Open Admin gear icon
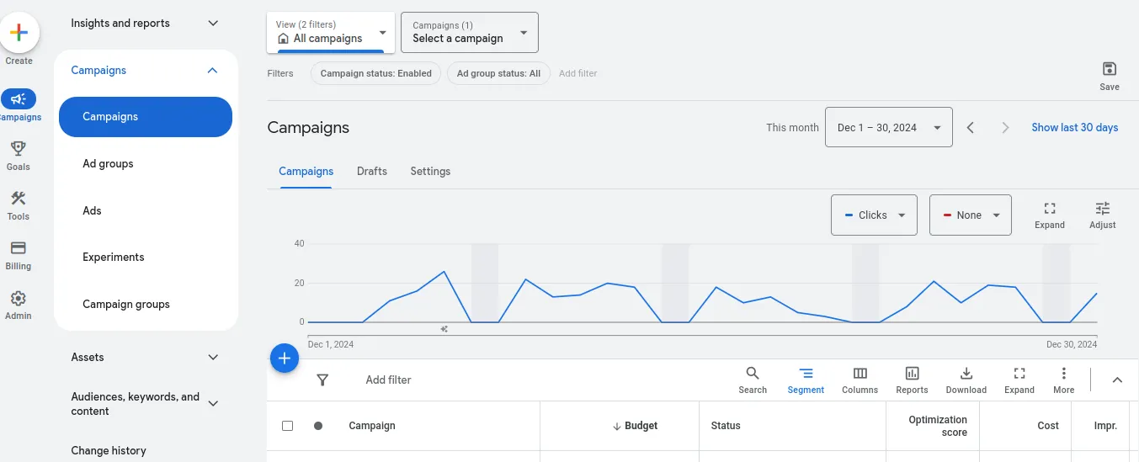This screenshot has height=462, width=1139. coord(19,298)
